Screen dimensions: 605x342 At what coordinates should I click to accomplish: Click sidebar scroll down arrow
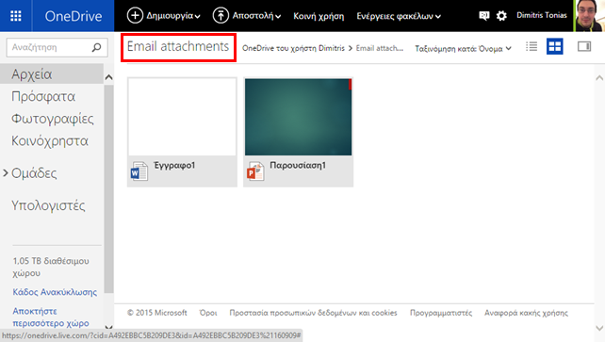[108, 327]
